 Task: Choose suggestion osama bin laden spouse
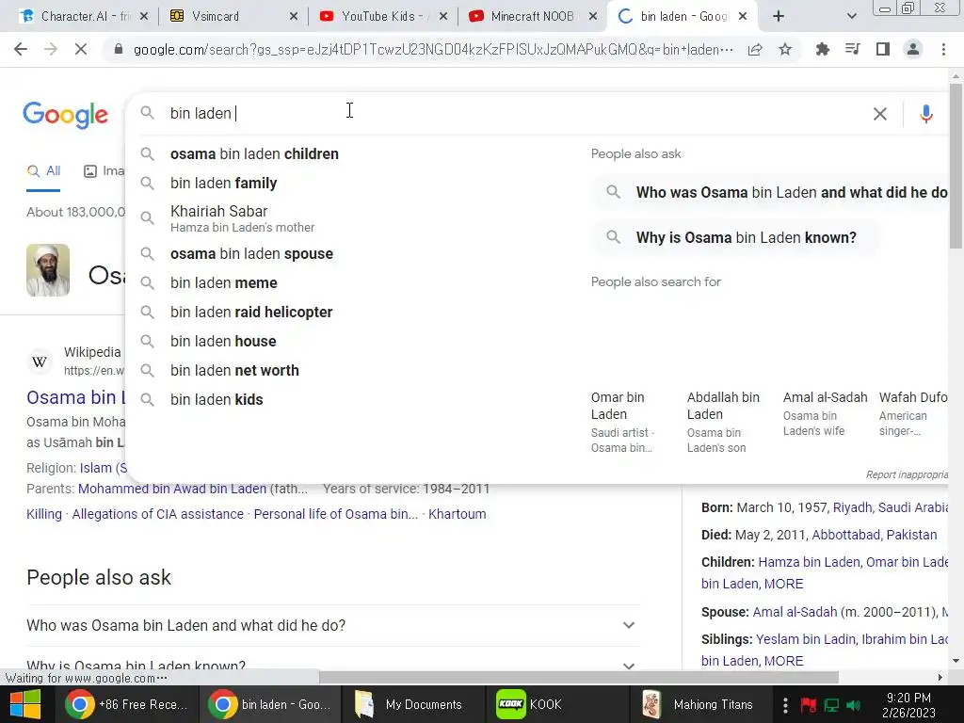pyautogui.click(x=251, y=254)
